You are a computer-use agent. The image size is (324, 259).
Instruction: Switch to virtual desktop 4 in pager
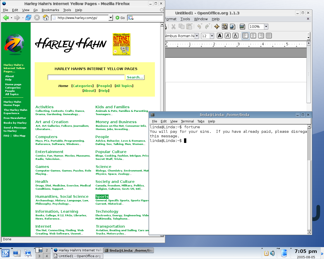pos(47,256)
